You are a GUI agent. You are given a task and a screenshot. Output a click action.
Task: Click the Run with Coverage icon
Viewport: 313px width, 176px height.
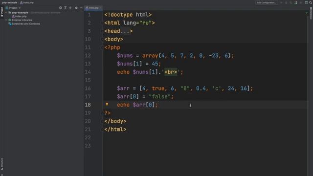coord(291,2)
